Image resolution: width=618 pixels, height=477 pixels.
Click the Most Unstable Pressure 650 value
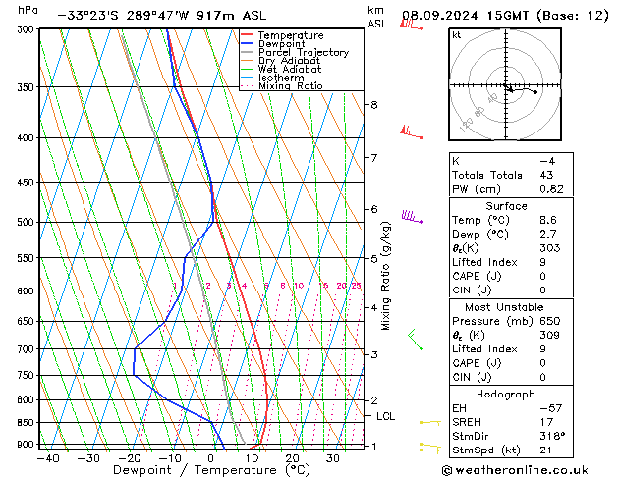[550, 321]
